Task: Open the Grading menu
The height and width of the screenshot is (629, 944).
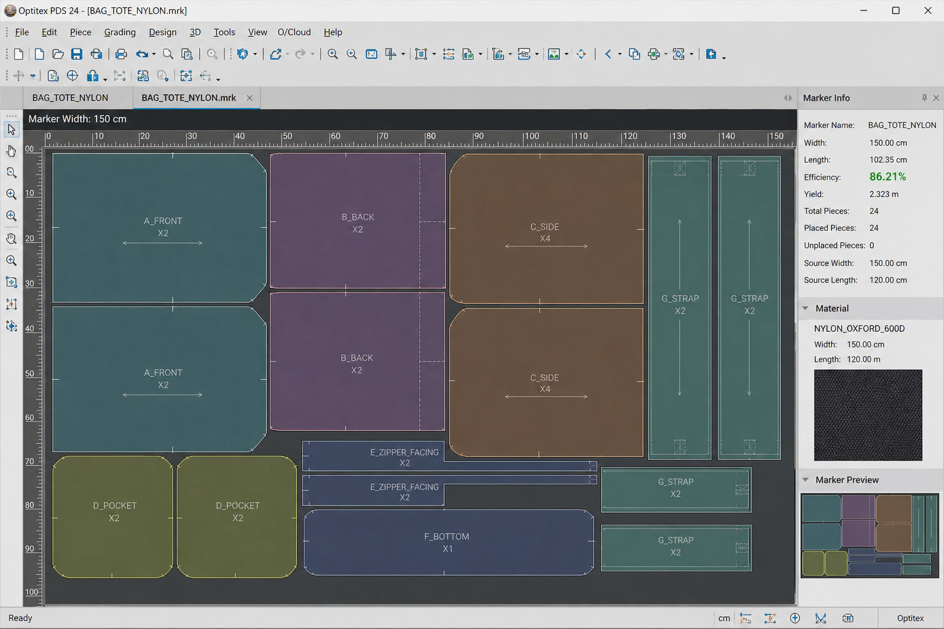Action: (x=120, y=32)
